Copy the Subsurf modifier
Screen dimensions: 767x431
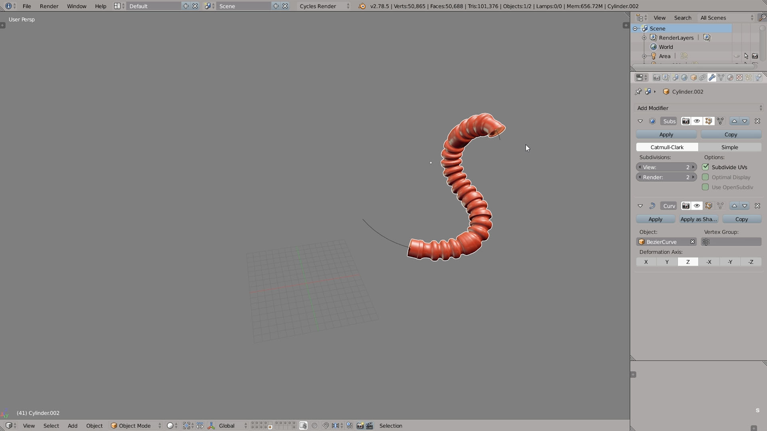pos(731,134)
